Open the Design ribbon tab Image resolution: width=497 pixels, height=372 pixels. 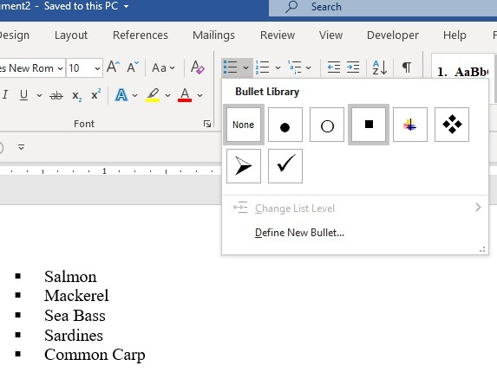[15, 35]
